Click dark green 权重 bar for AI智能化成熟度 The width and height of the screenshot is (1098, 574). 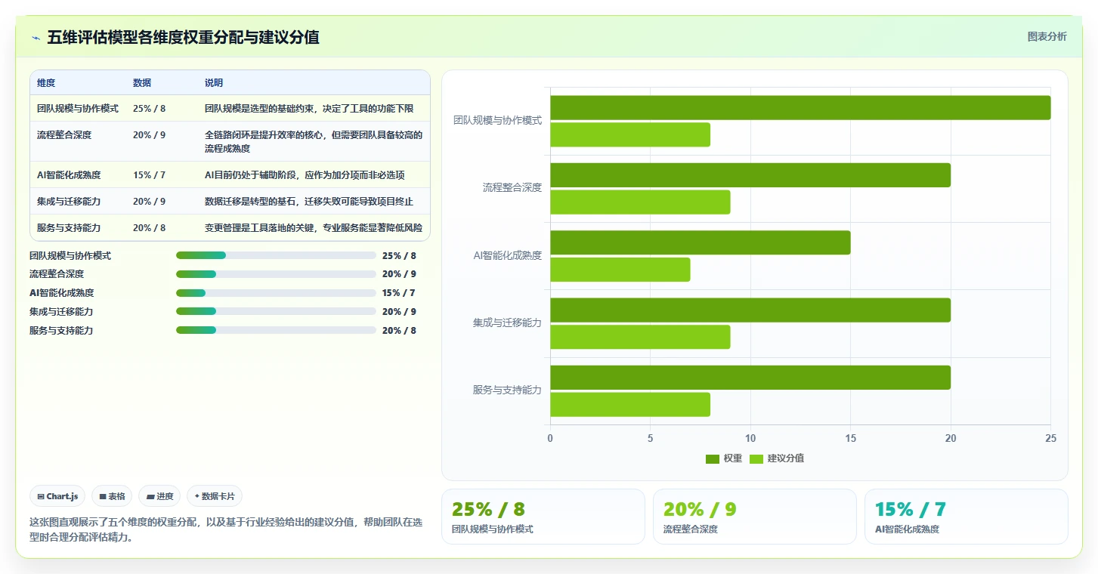(701, 242)
